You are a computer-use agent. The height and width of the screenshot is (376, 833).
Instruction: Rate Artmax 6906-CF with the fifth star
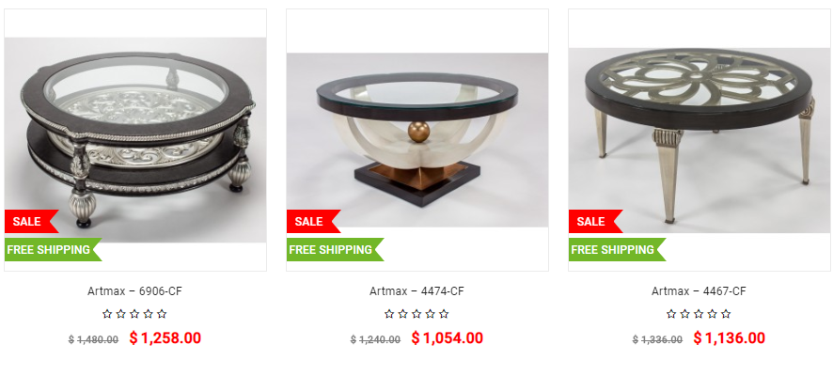pos(162,314)
